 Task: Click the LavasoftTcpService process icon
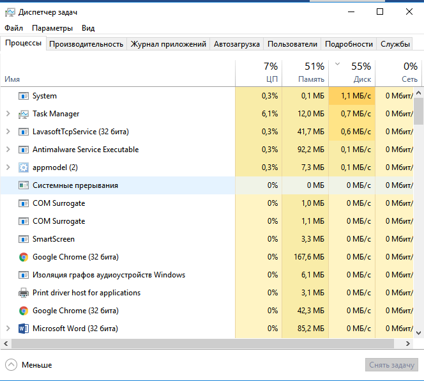(x=24, y=132)
